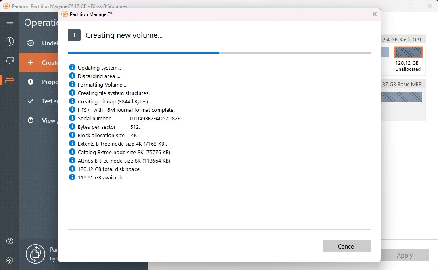
Task: Click the Create volume plus icon in operations list
Action: click(30, 62)
